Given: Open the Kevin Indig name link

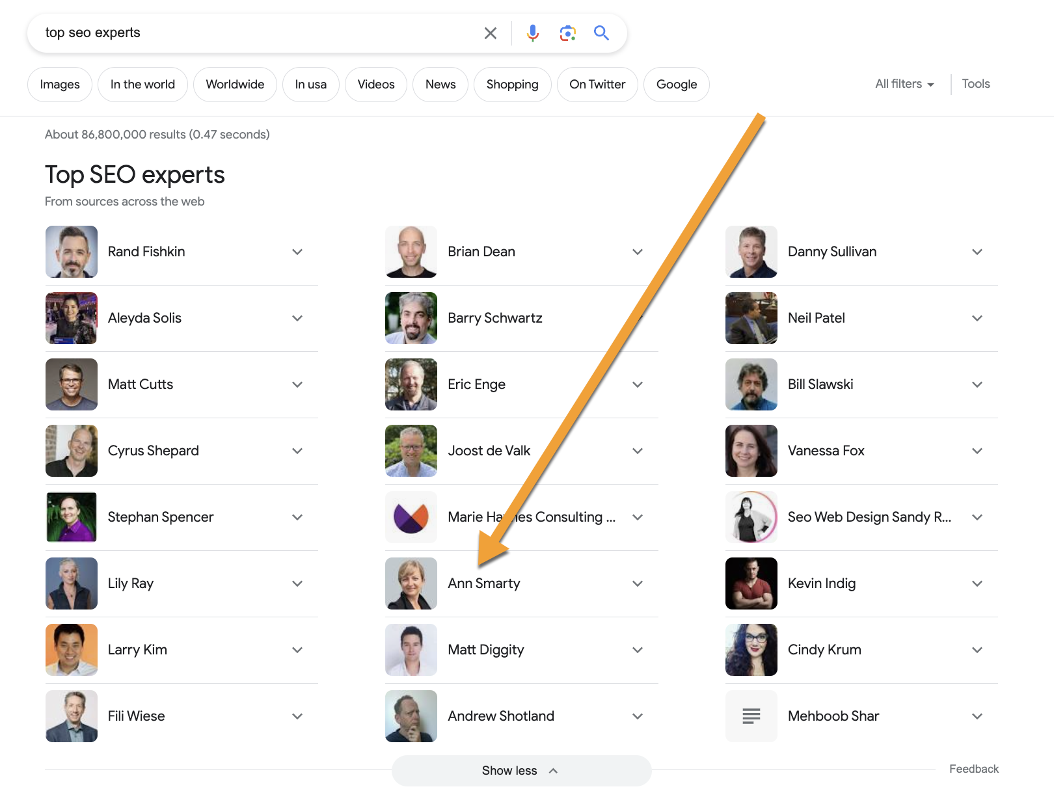Looking at the screenshot, I should [x=822, y=583].
